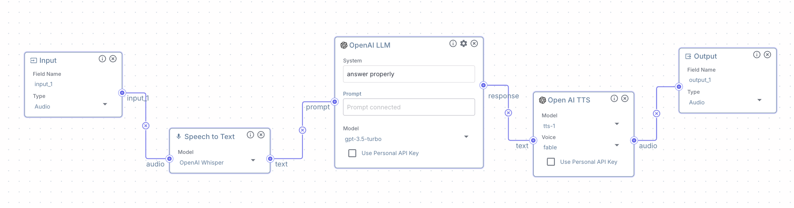Click Open AI TTS audio output handle
The width and height of the screenshot is (794, 208).
[x=634, y=140]
